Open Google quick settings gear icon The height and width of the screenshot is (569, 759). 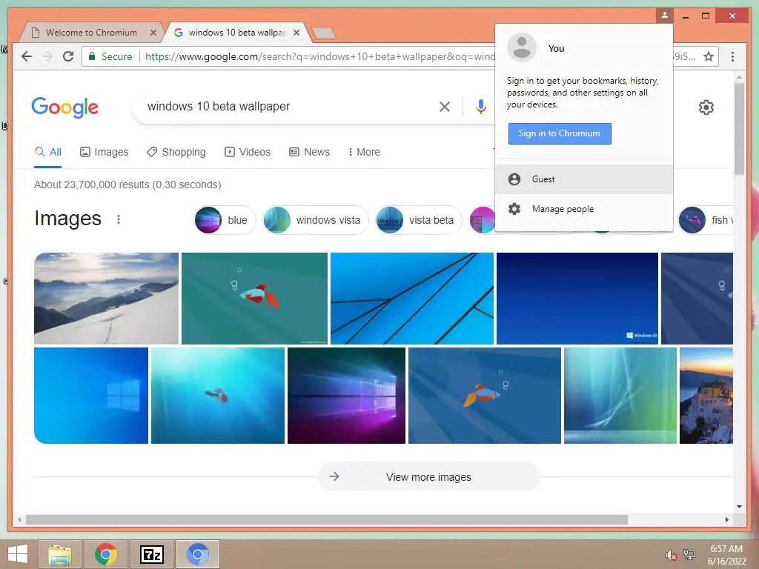tap(706, 107)
